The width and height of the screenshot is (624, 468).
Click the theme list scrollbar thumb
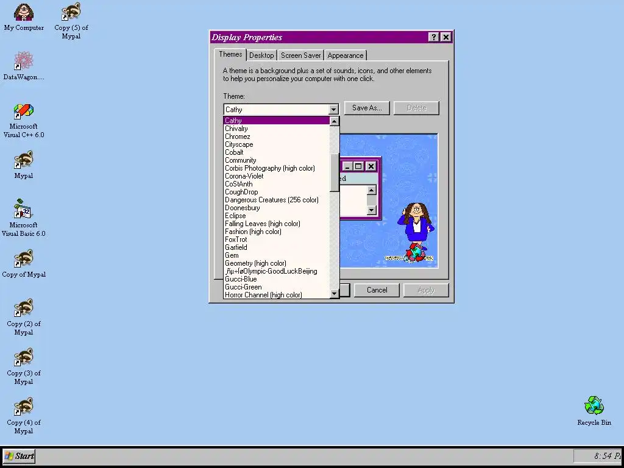click(x=335, y=172)
